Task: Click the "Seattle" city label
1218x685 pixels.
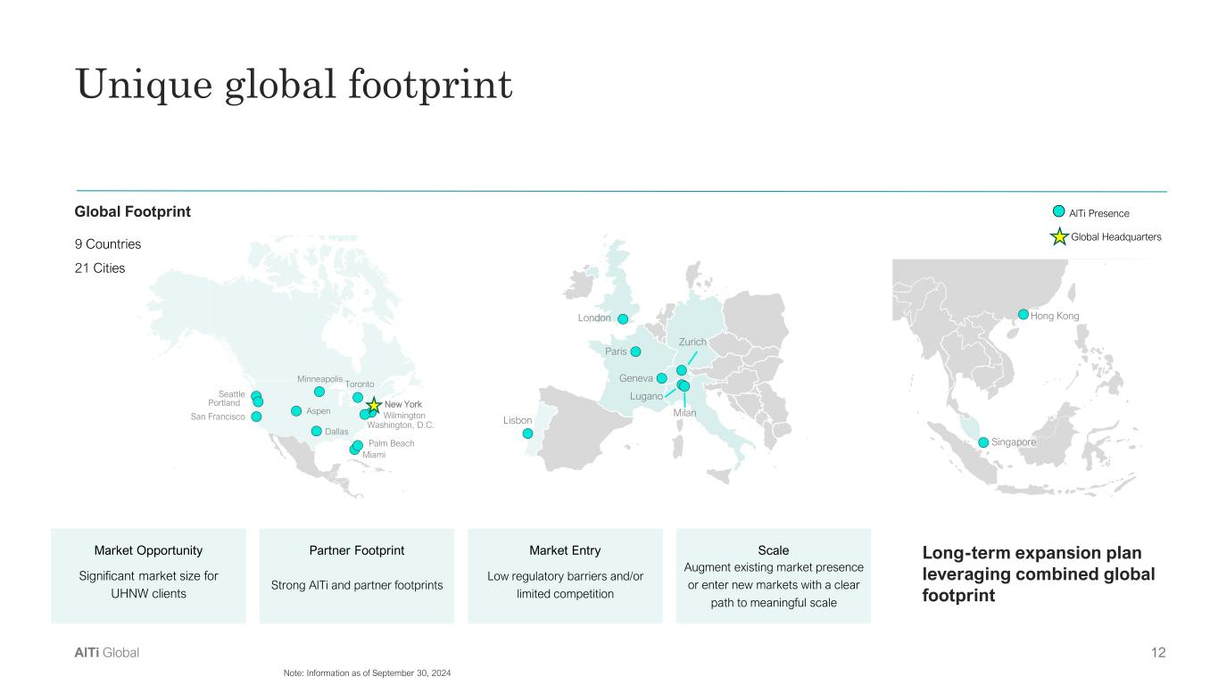Action: click(x=231, y=394)
